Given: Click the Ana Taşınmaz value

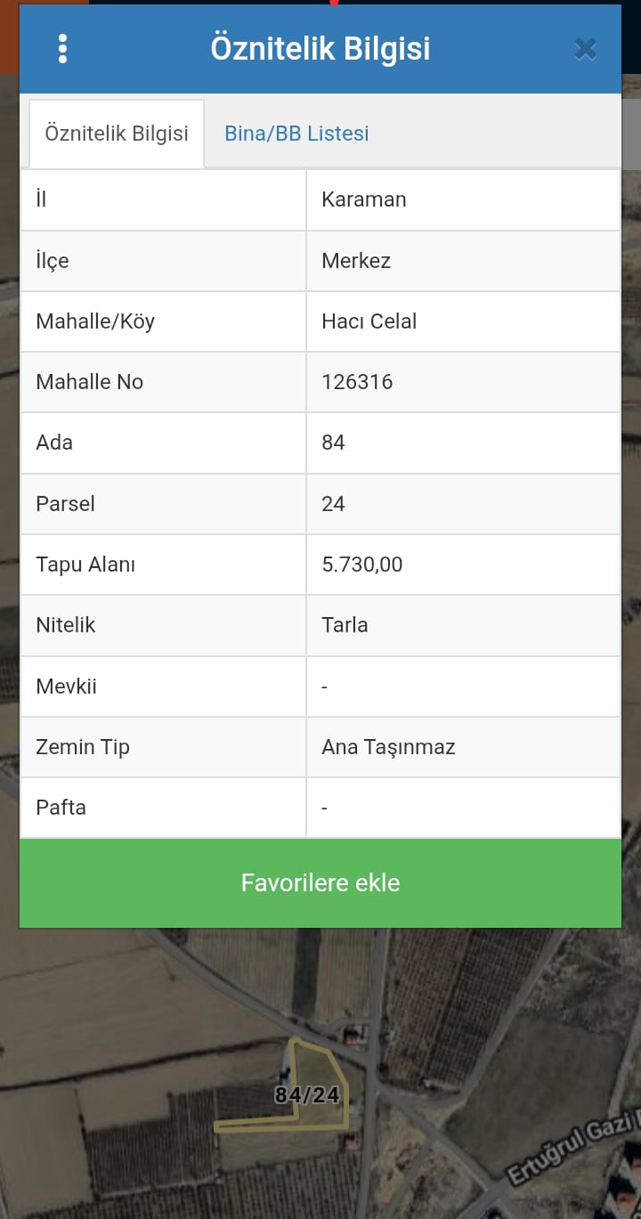Looking at the screenshot, I should (x=388, y=747).
